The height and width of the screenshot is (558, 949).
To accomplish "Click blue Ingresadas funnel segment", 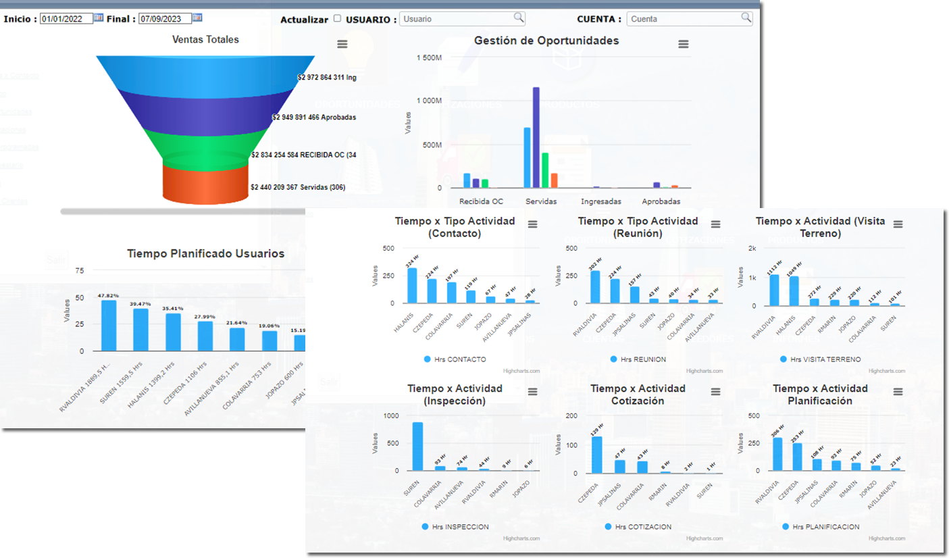I will 205,76.
